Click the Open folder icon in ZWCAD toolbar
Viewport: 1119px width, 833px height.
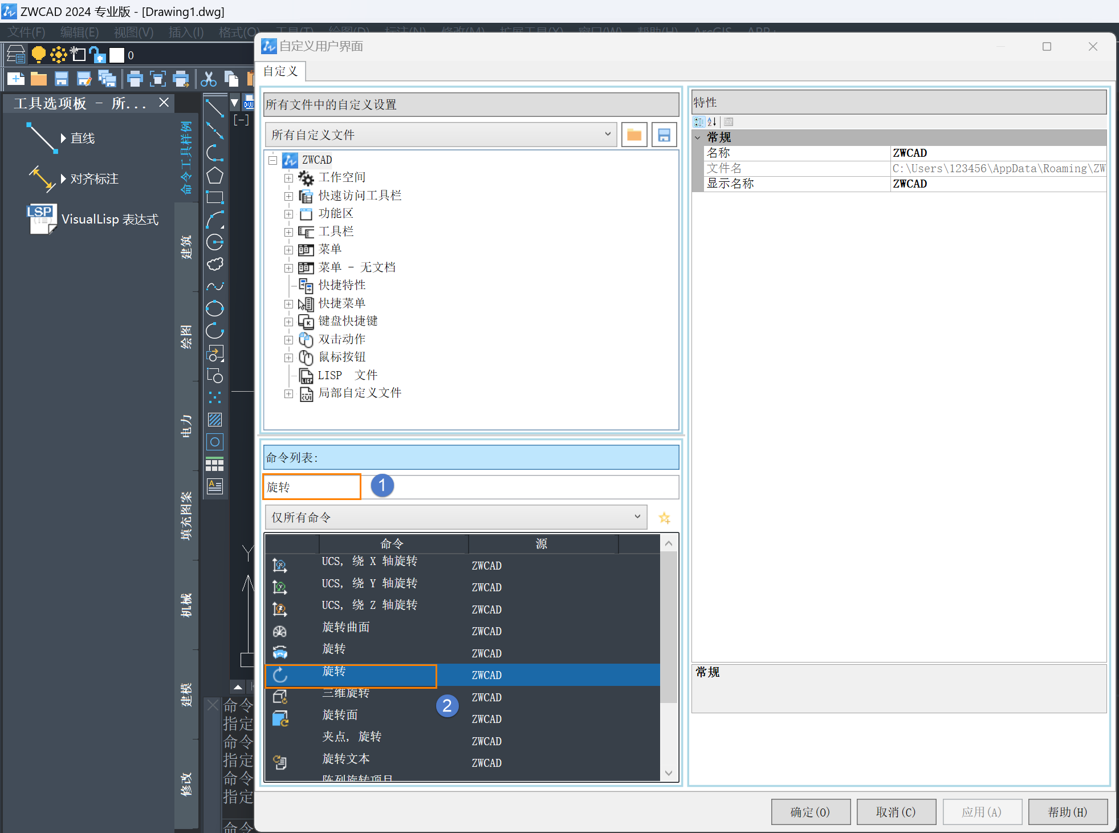pyautogui.click(x=39, y=79)
